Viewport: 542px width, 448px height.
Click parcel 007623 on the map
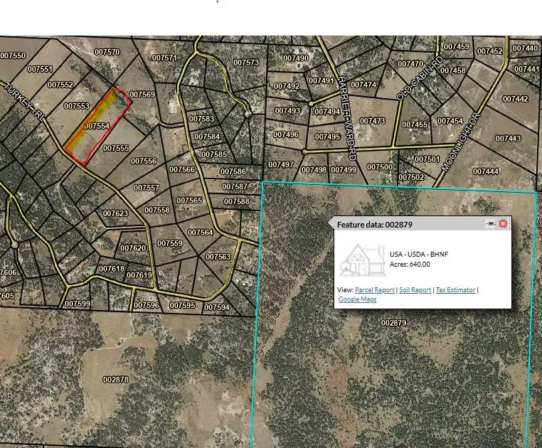pyautogui.click(x=115, y=213)
